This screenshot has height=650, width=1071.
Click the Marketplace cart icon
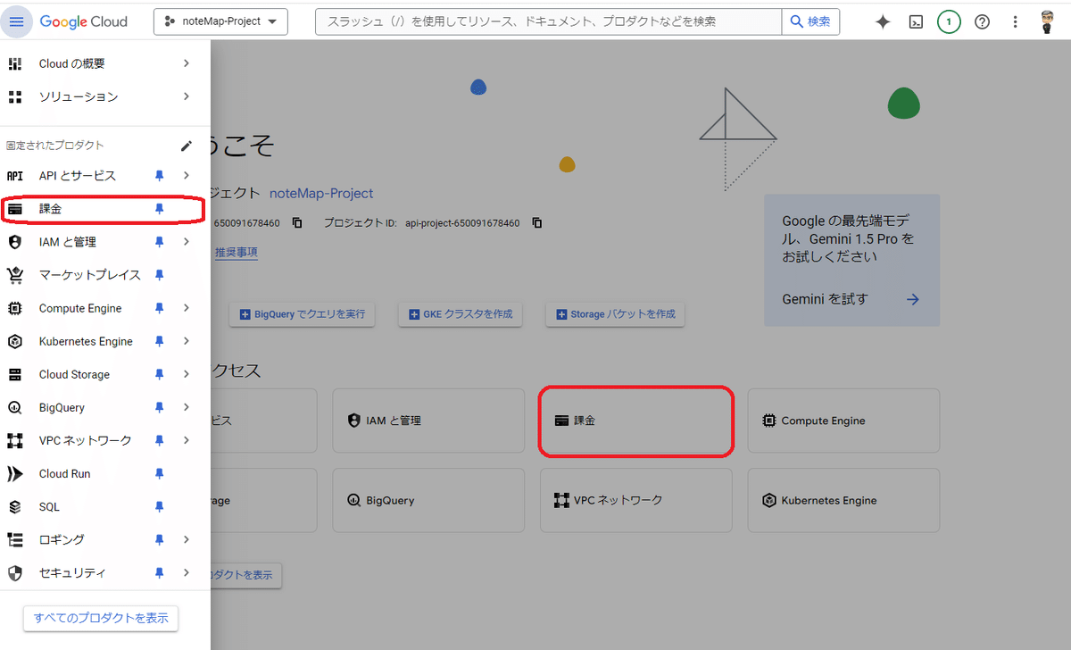(14, 275)
